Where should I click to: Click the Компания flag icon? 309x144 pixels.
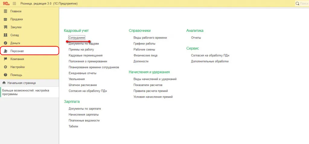tap(5, 59)
